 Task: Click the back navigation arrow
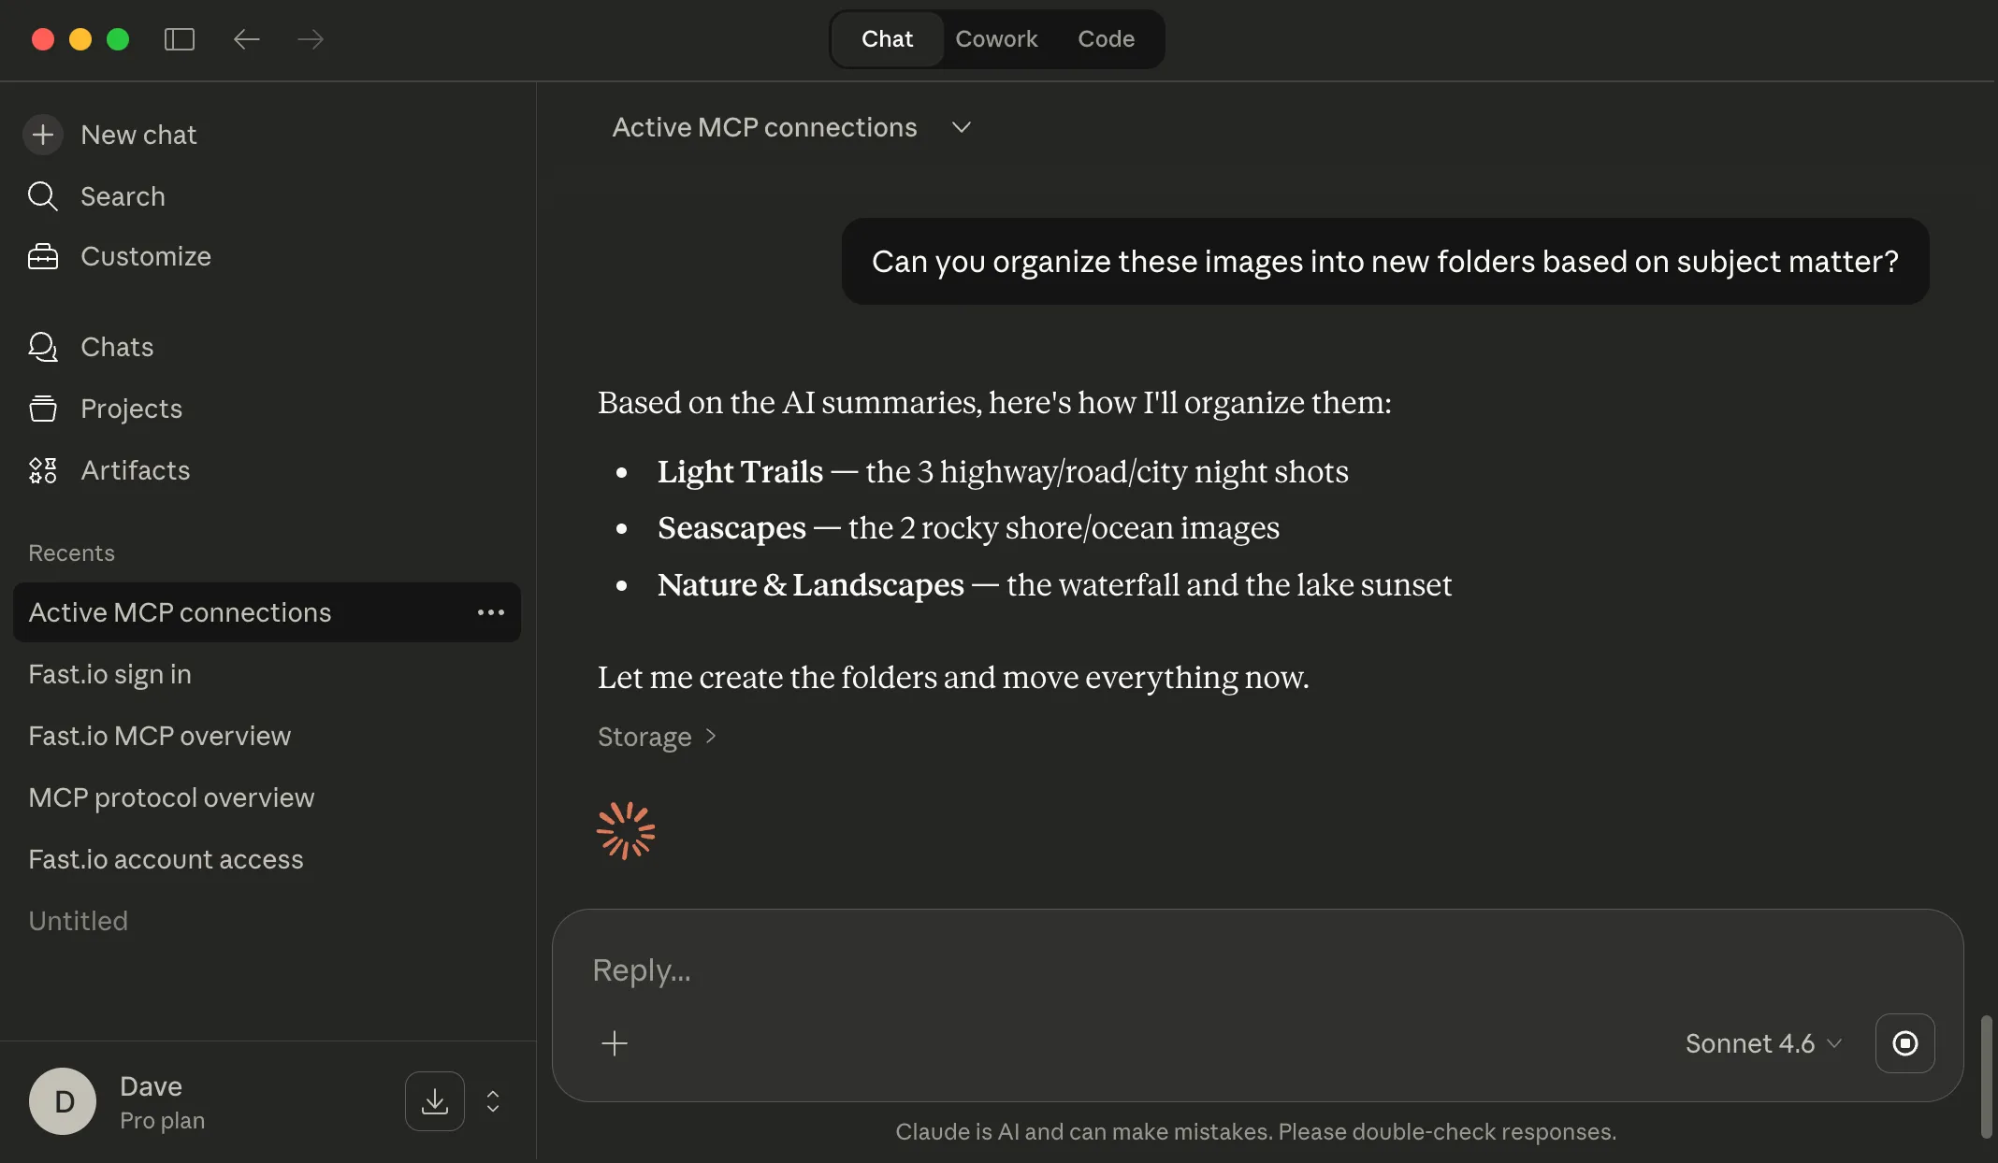click(246, 39)
